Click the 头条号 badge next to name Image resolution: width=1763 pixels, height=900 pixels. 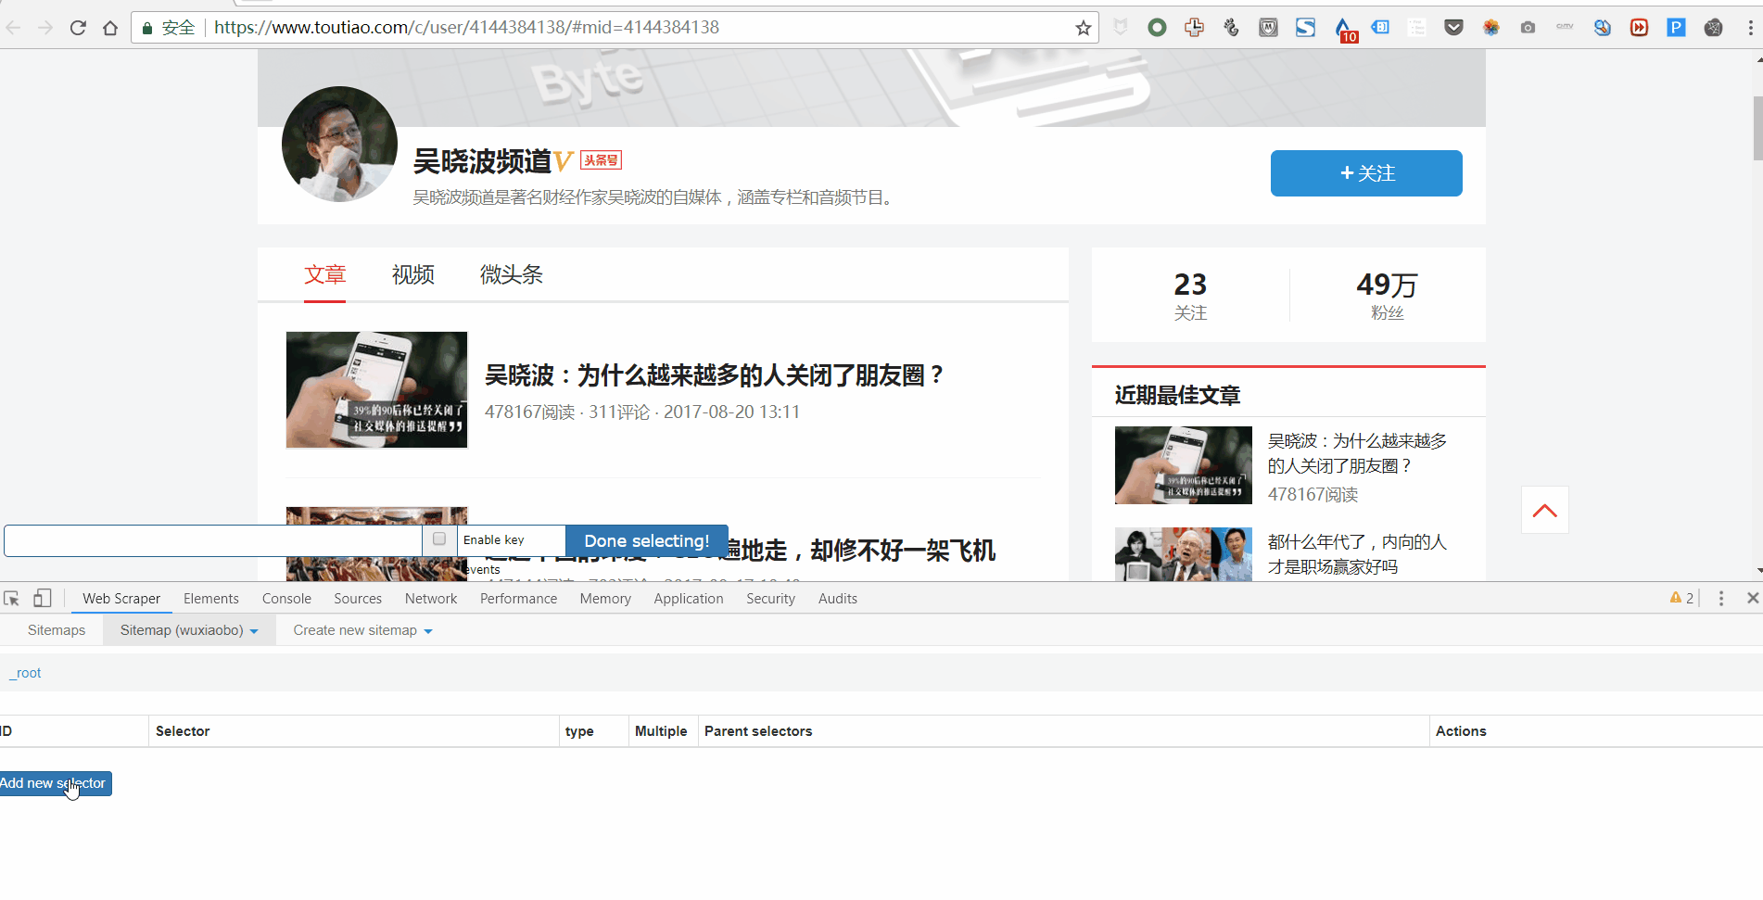[x=601, y=160]
